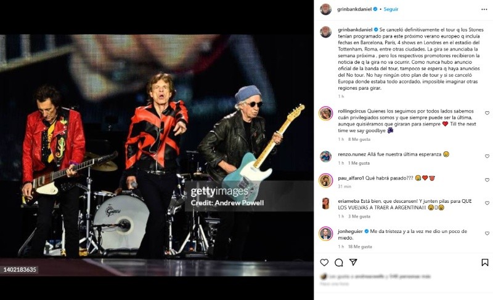Open rollingcircus profile picture
The height and width of the screenshot is (300, 493).
pyautogui.click(x=325, y=113)
